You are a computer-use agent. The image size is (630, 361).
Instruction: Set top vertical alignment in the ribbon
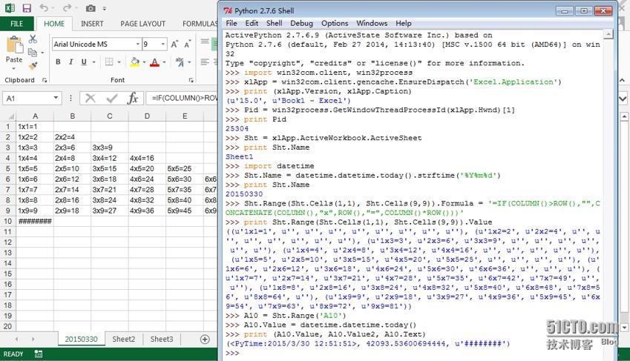point(205,42)
